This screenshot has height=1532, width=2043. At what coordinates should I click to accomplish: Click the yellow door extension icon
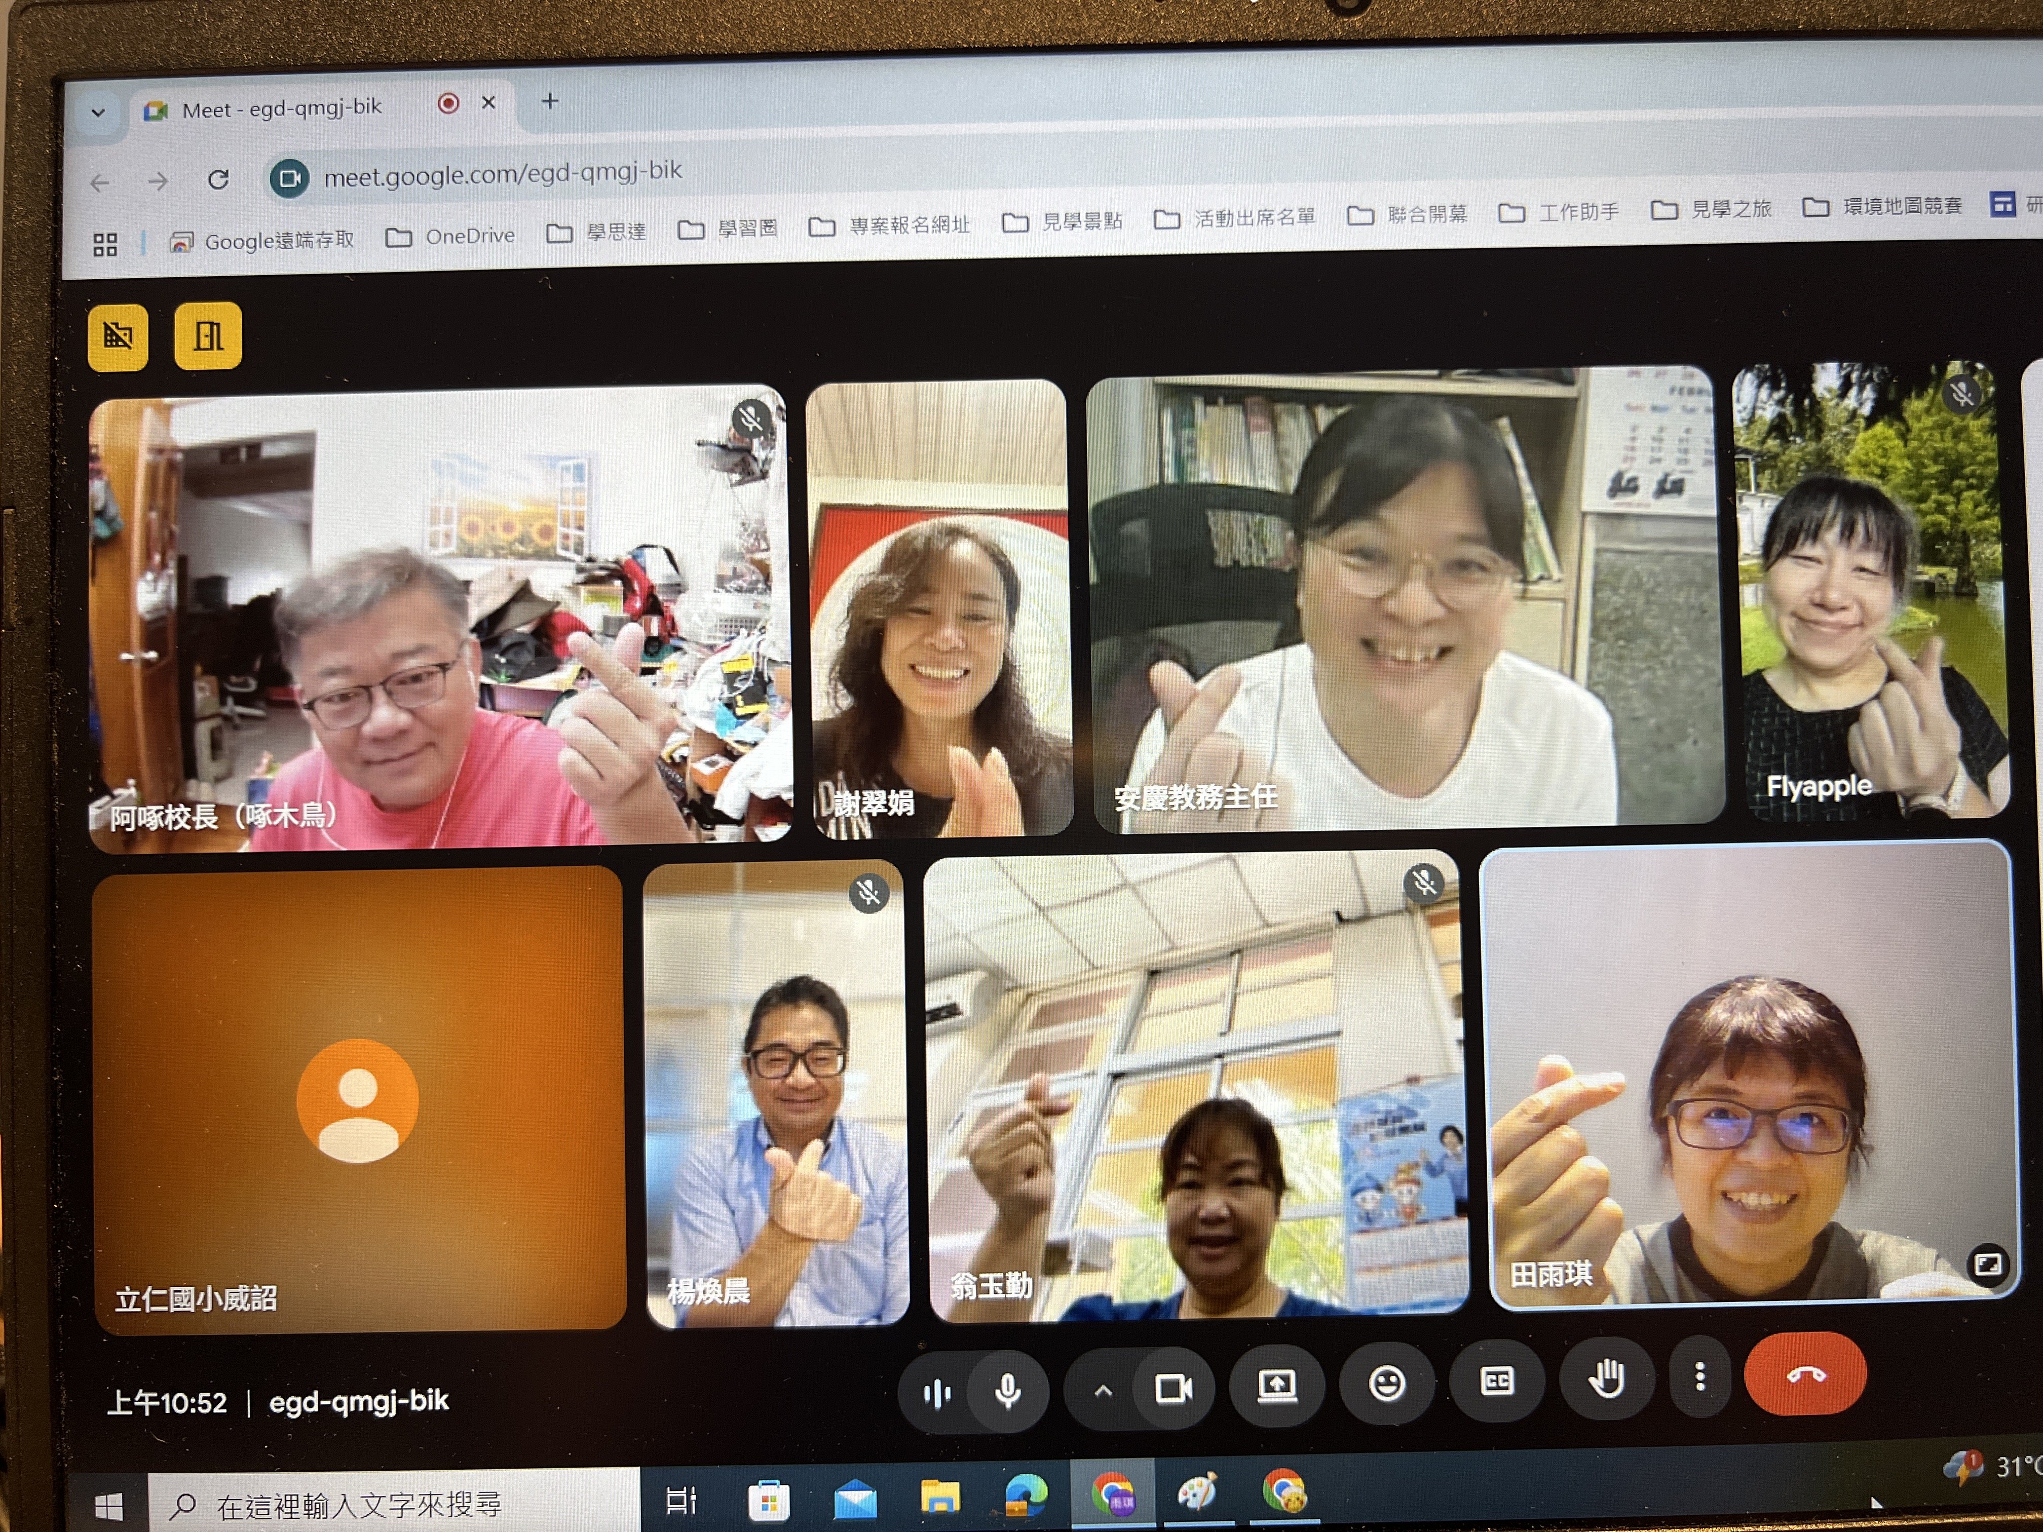click(x=208, y=336)
